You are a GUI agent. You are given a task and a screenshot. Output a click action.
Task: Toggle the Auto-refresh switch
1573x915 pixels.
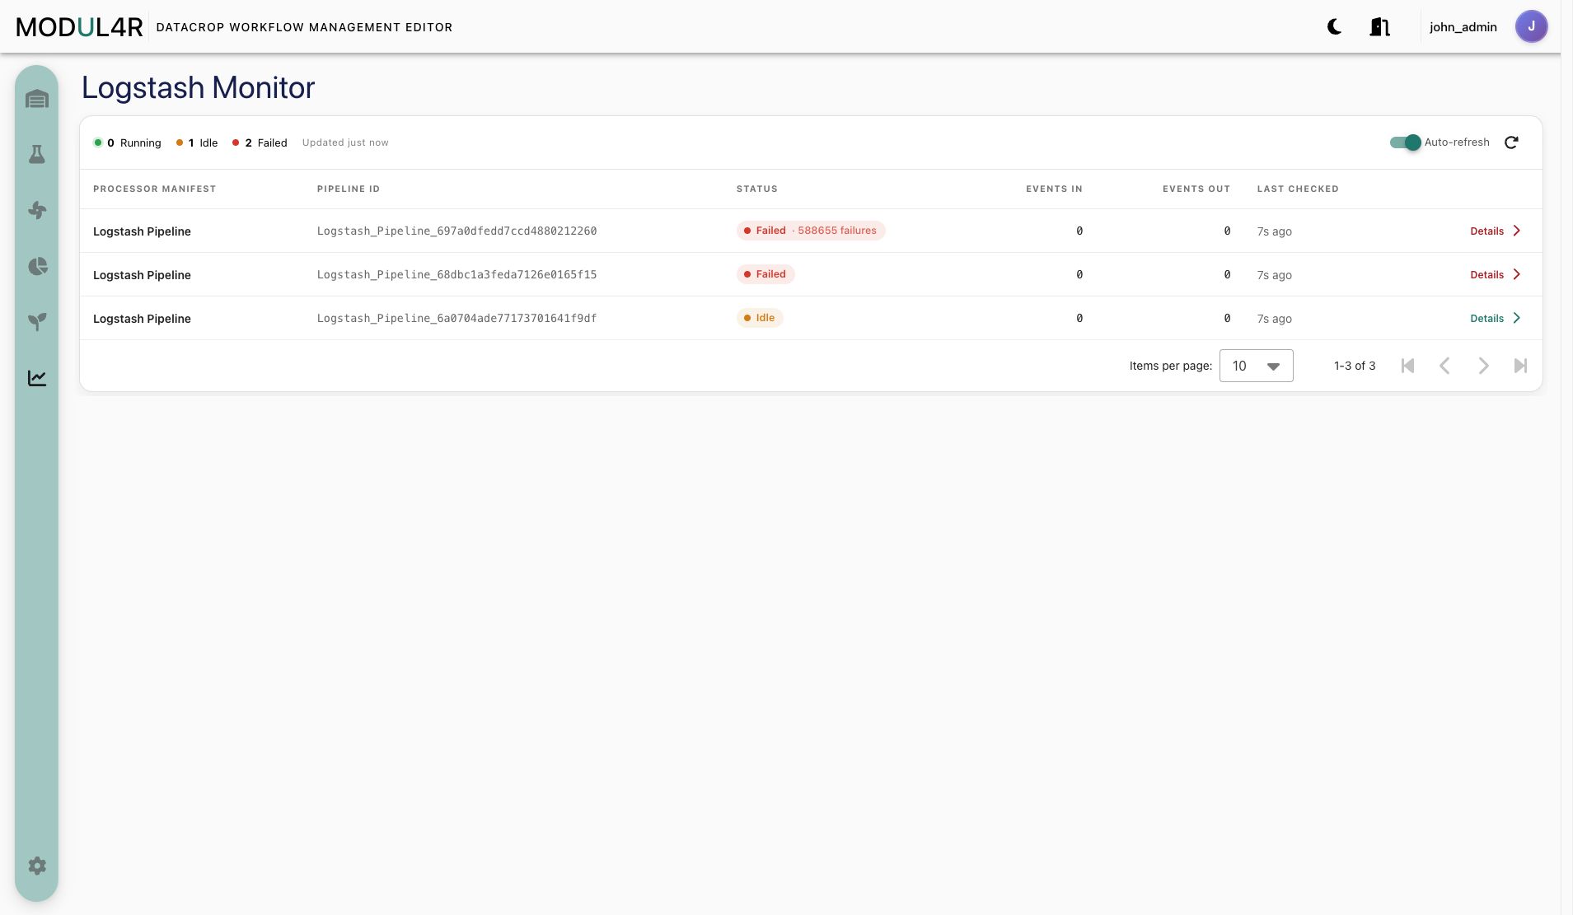(1406, 142)
